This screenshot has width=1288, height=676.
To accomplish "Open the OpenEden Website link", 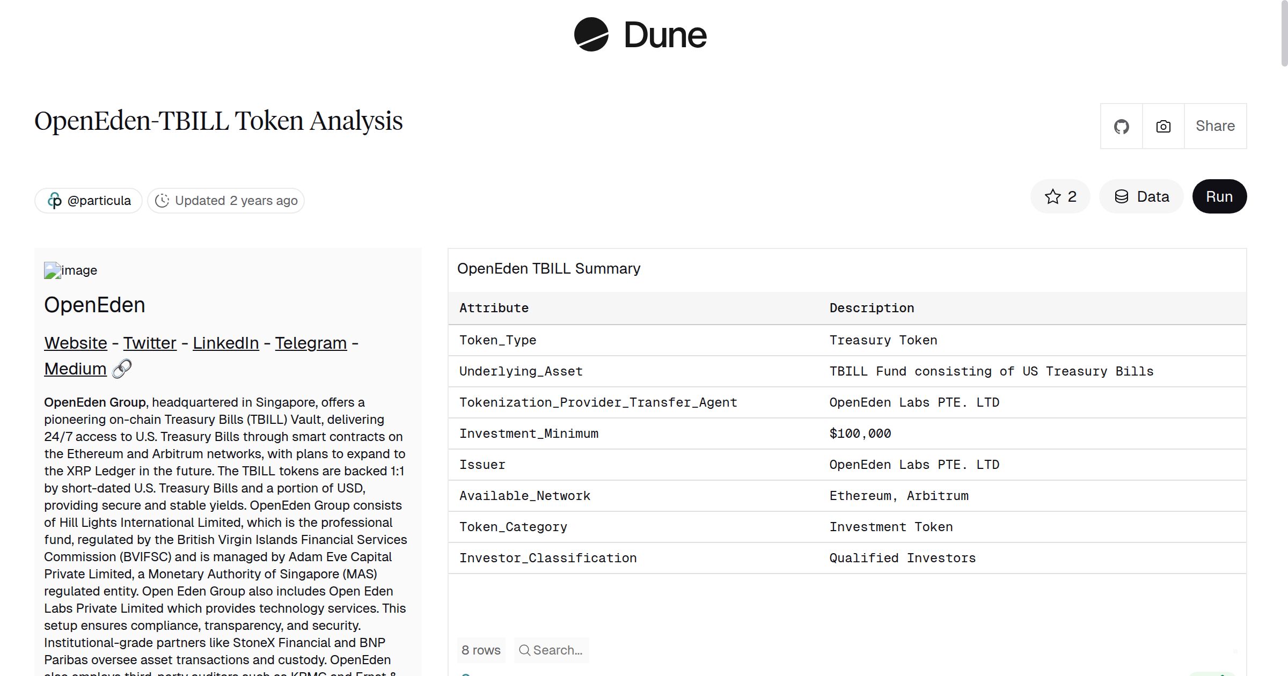I will click(75, 343).
